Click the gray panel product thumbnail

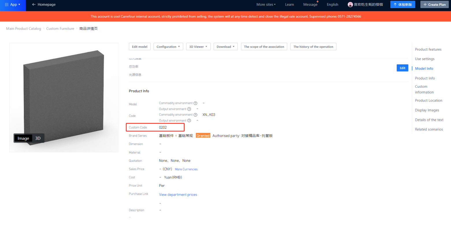tap(64, 97)
